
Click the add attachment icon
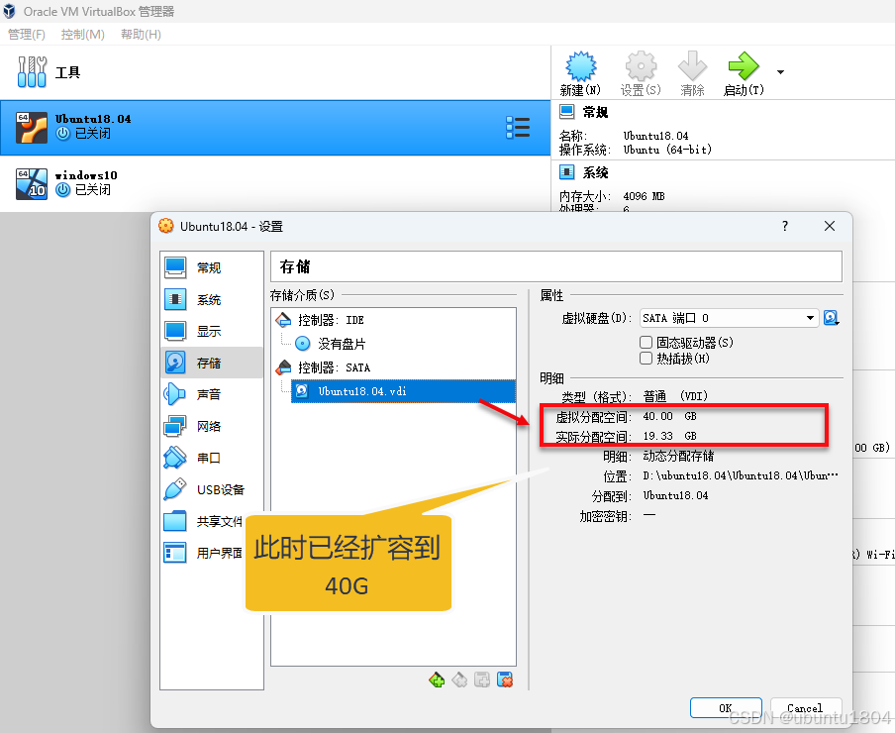pyautogui.click(x=482, y=680)
